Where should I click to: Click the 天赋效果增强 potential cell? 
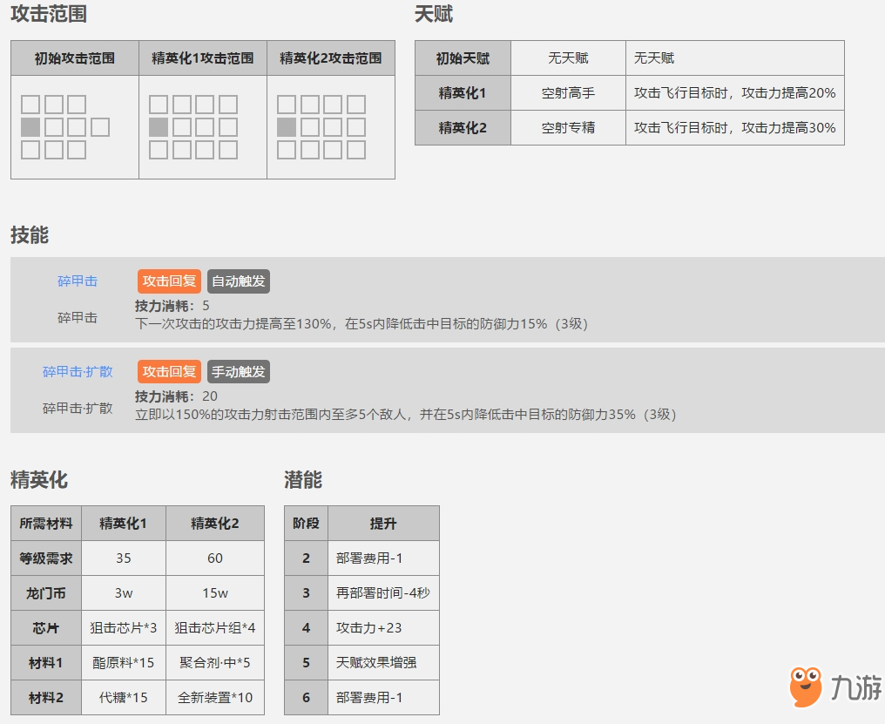(x=384, y=663)
